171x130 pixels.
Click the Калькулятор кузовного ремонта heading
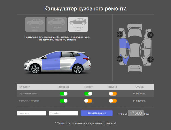point(85,9)
